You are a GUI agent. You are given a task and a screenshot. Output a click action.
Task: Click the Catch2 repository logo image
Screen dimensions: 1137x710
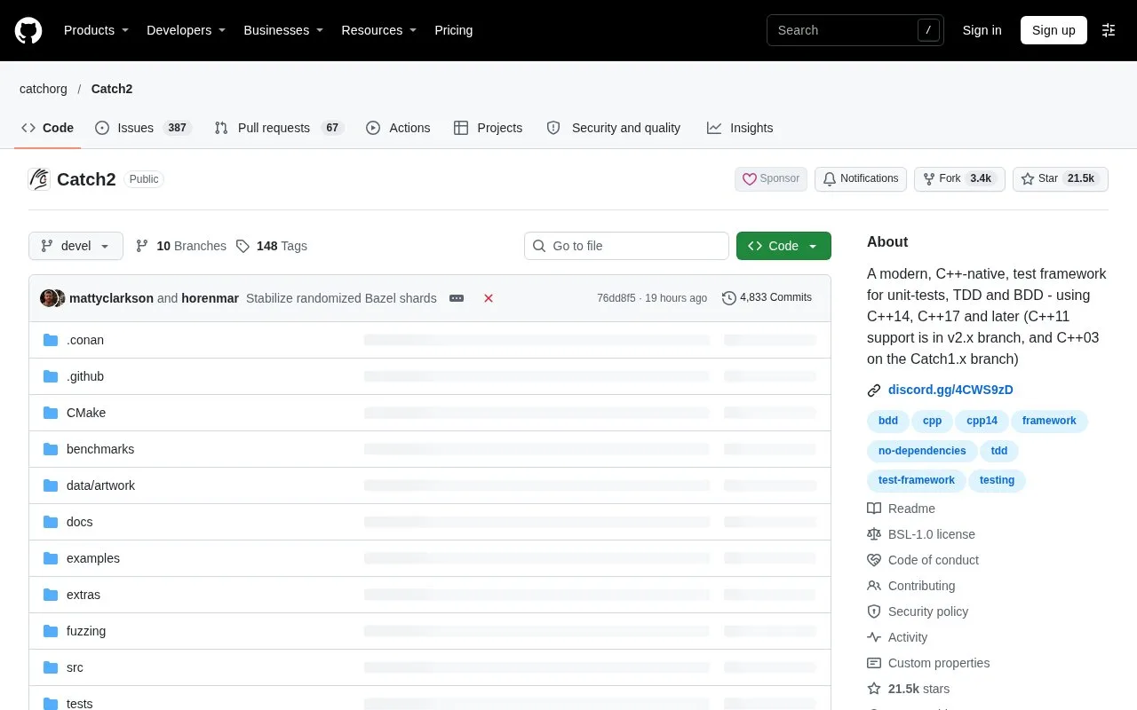(39, 179)
